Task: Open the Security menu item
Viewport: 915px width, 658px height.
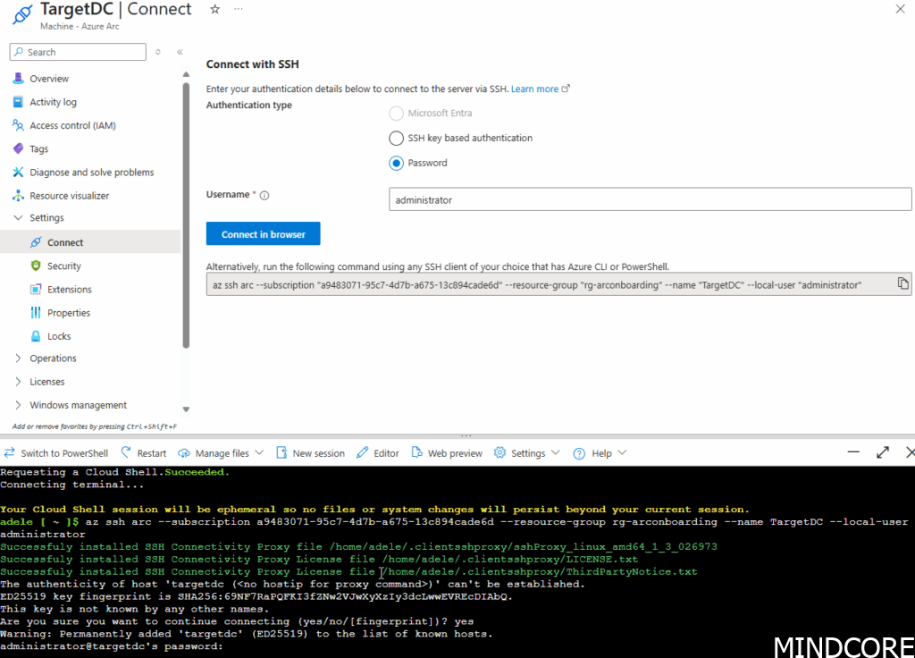Action: click(63, 266)
